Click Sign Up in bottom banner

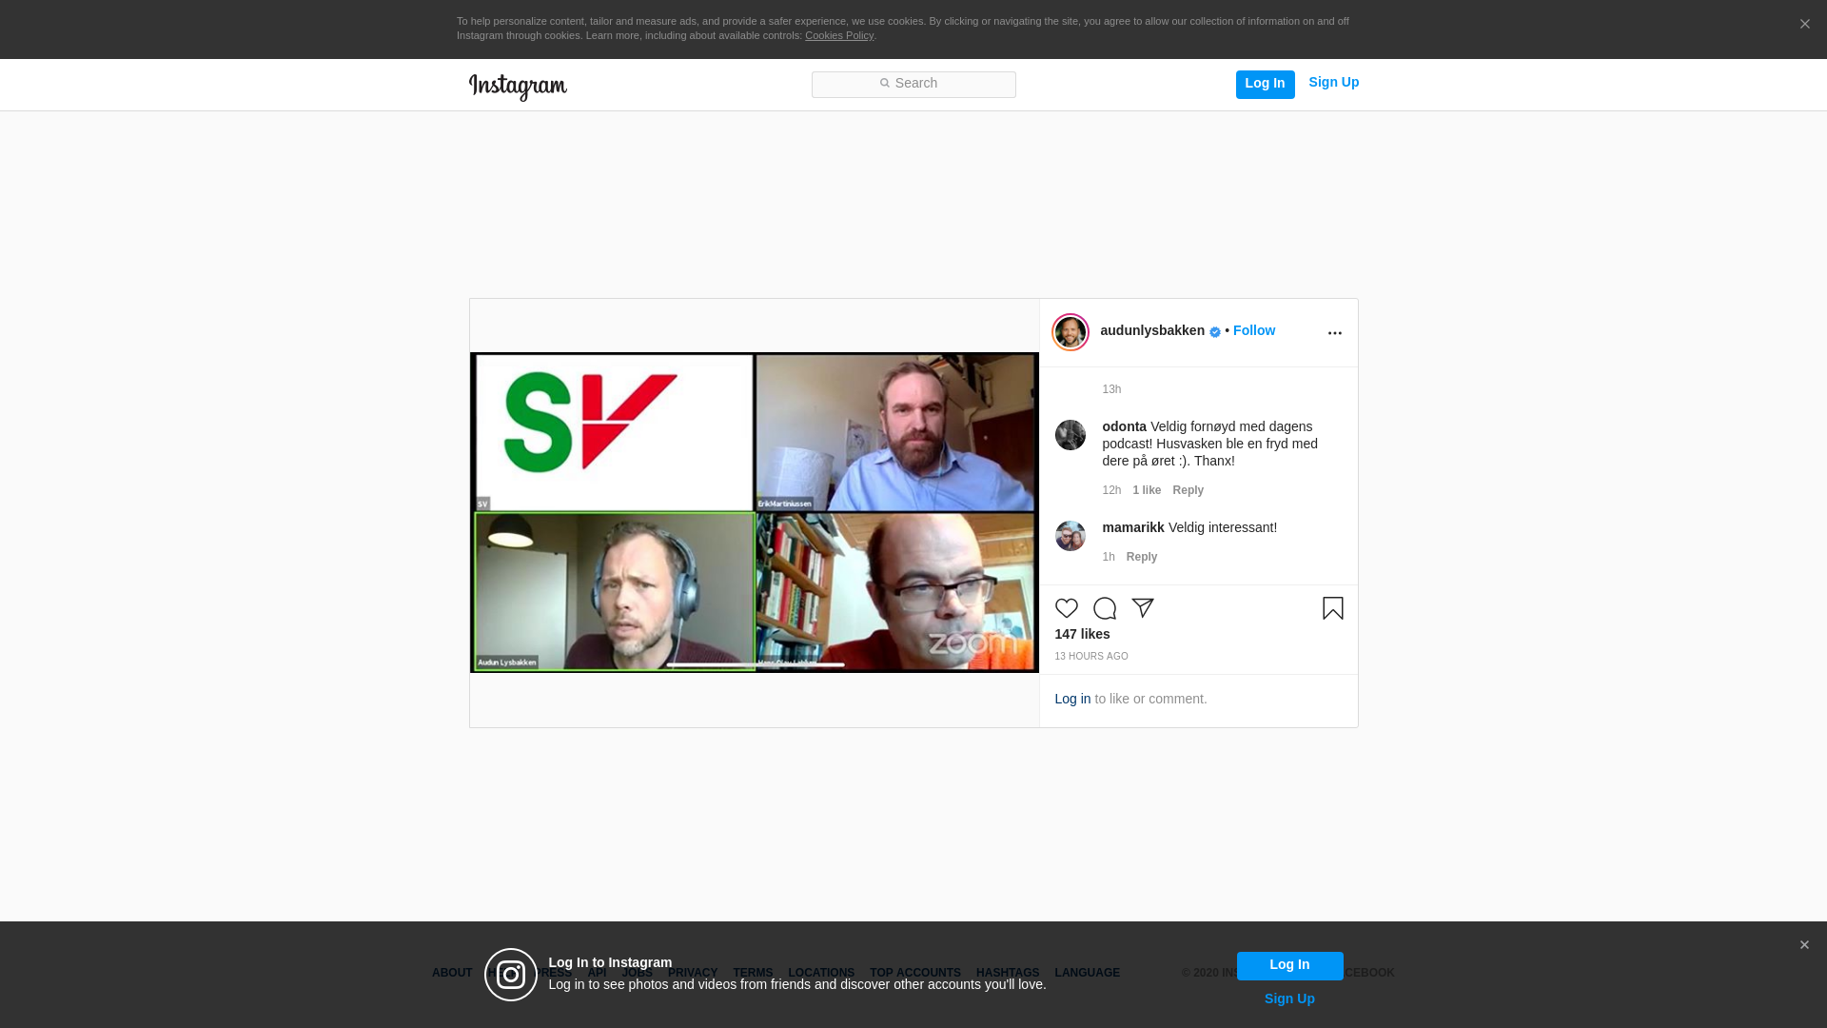(x=1289, y=999)
